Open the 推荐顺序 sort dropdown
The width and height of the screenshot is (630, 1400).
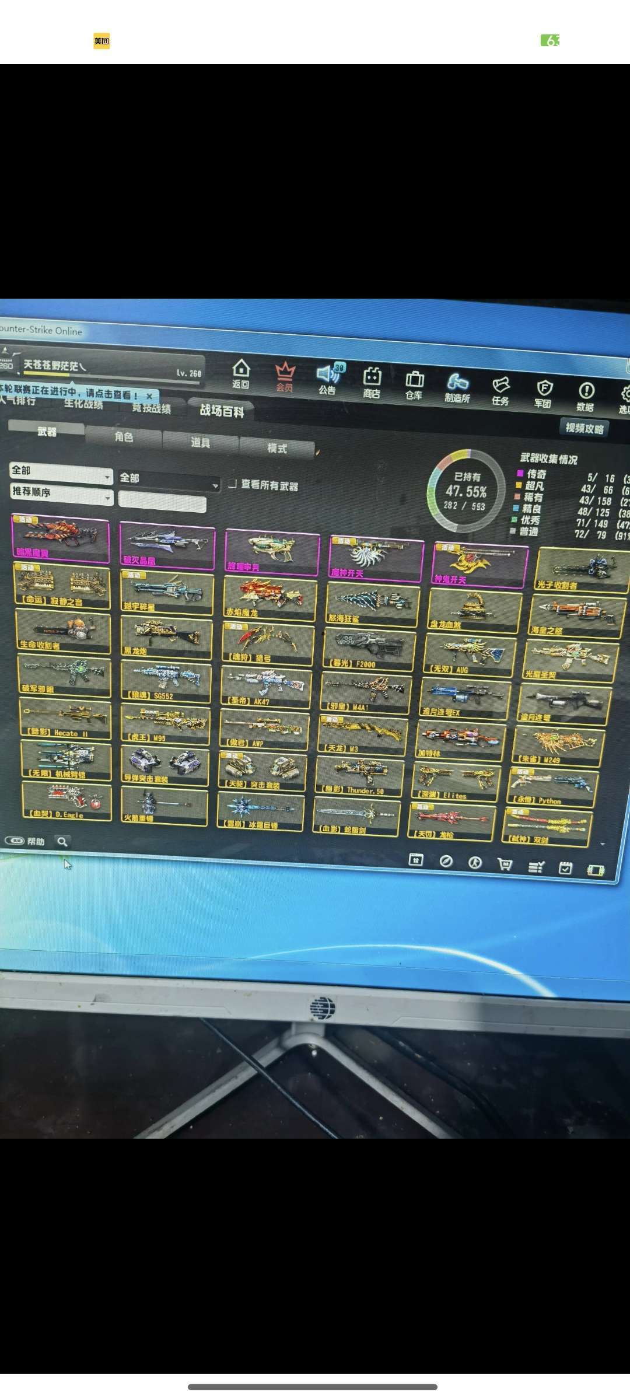(x=61, y=494)
